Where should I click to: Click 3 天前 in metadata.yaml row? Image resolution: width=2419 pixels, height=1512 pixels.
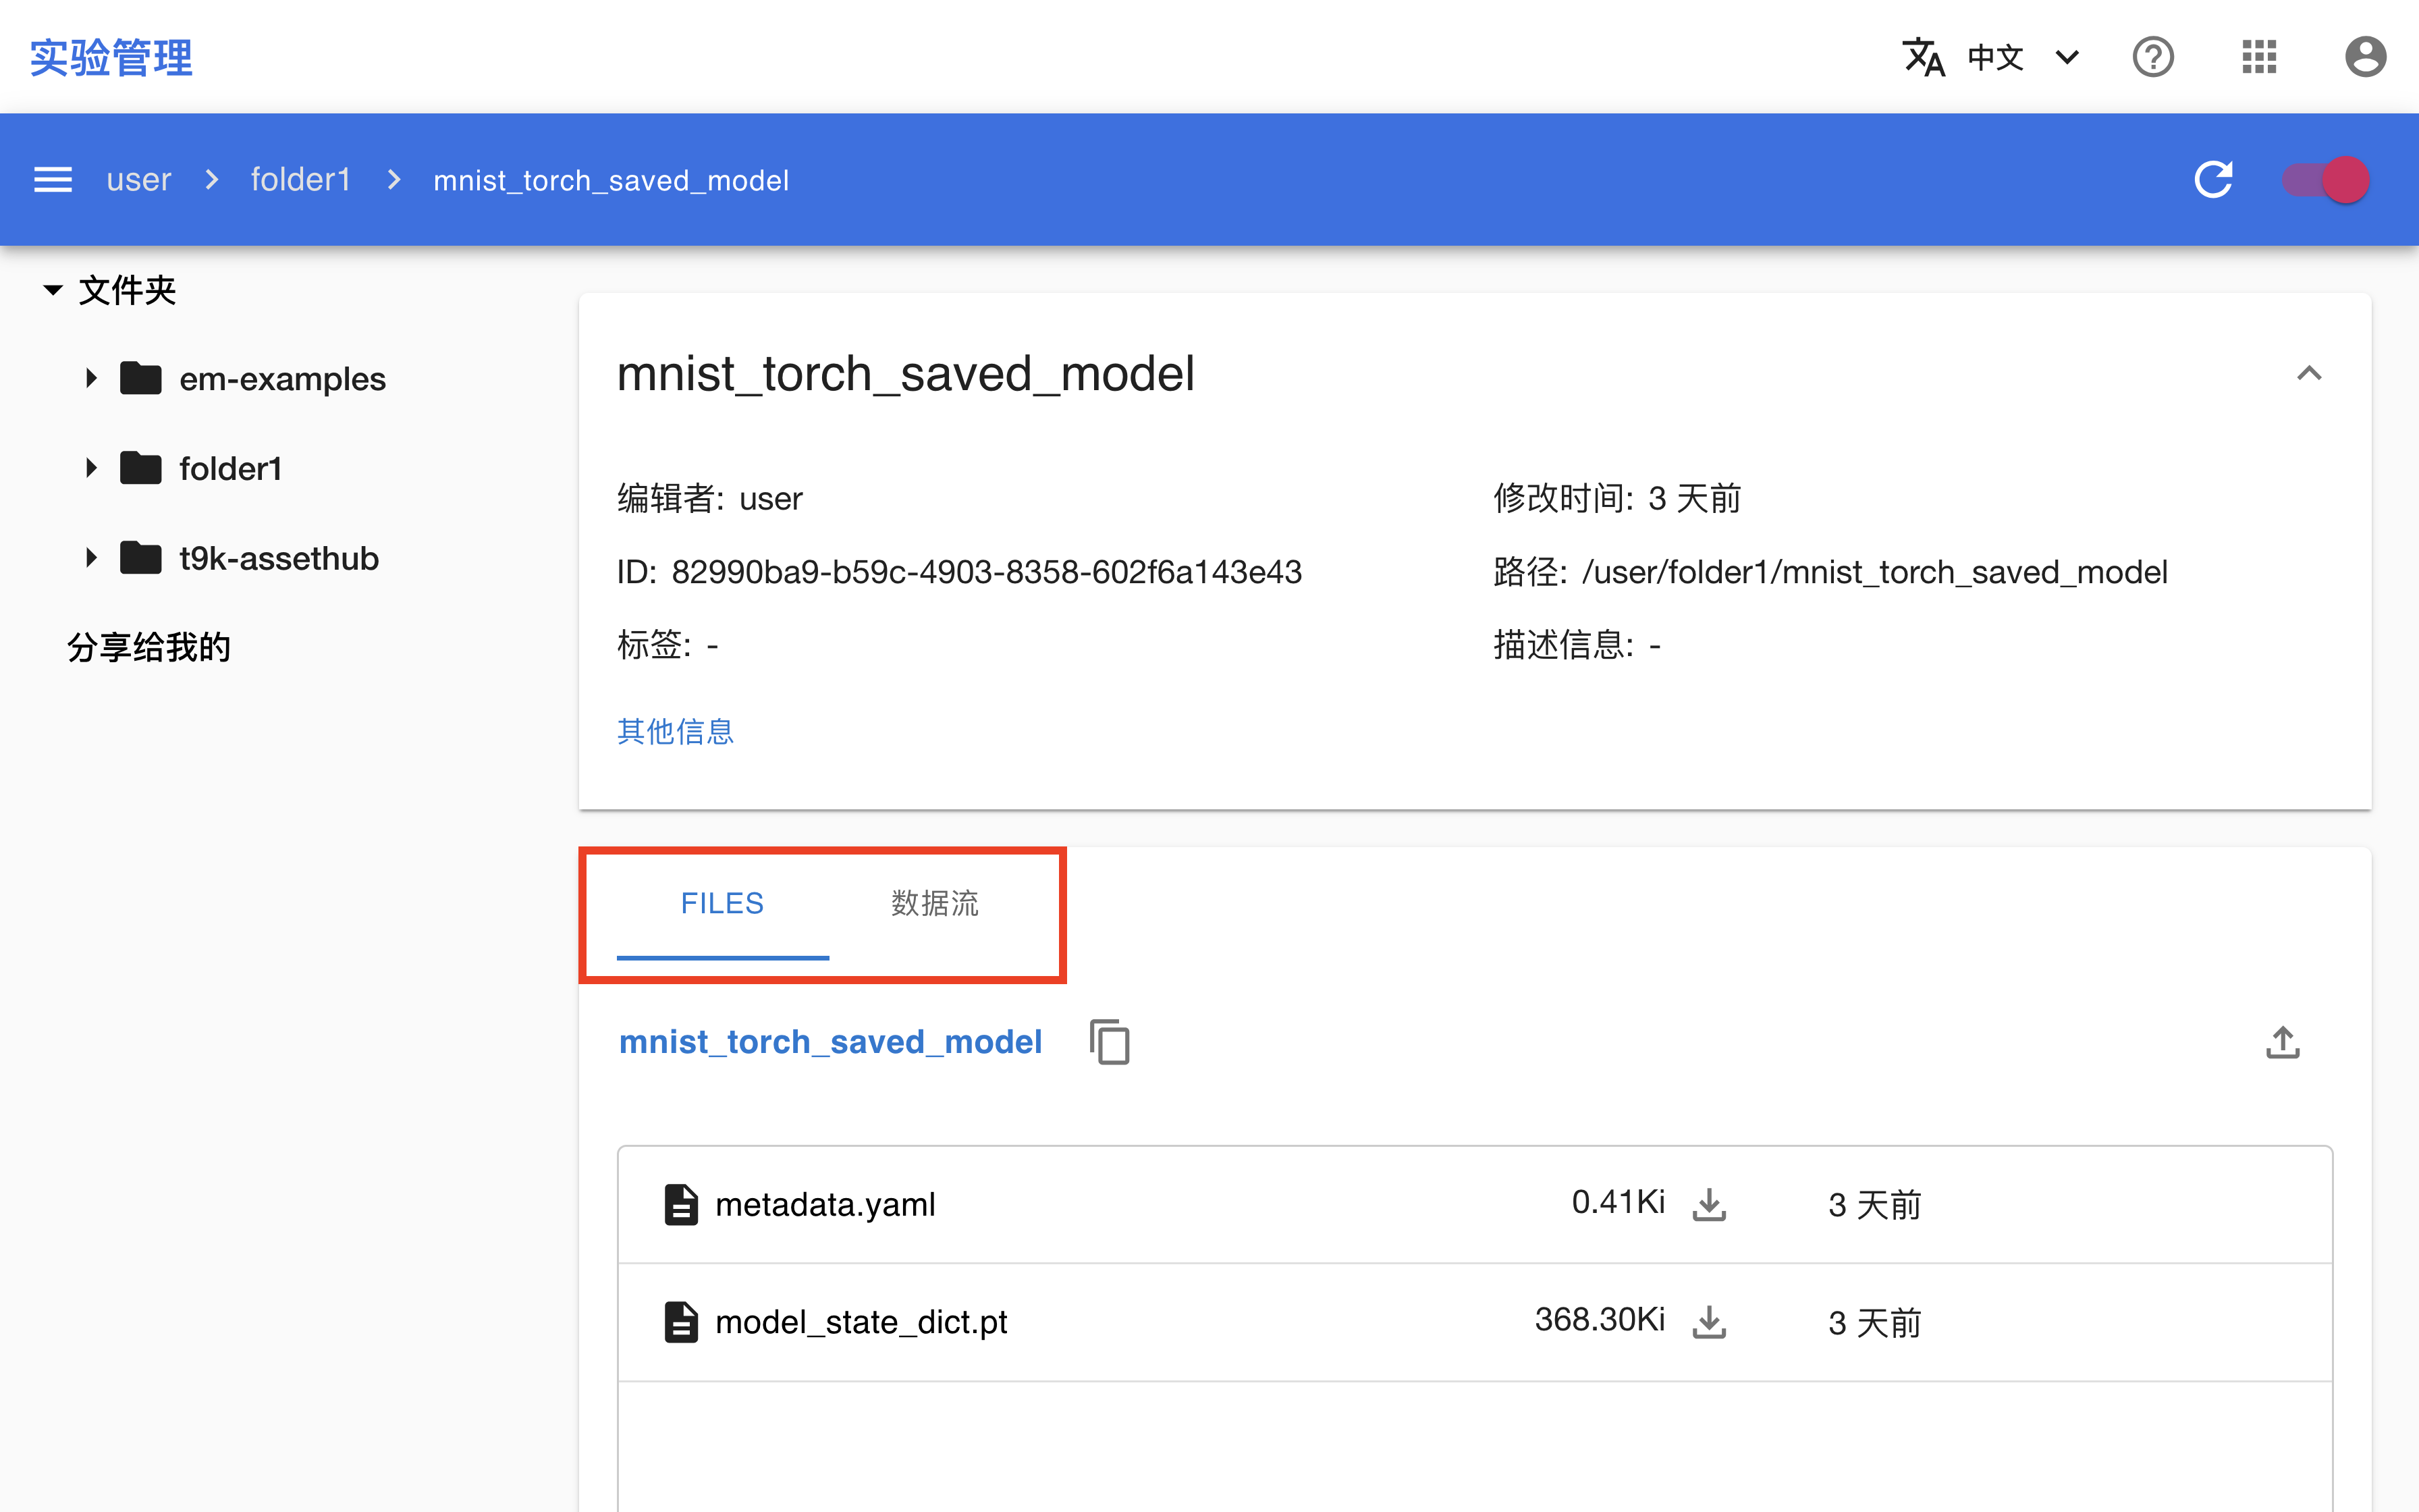click(x=1875, y=1205)
